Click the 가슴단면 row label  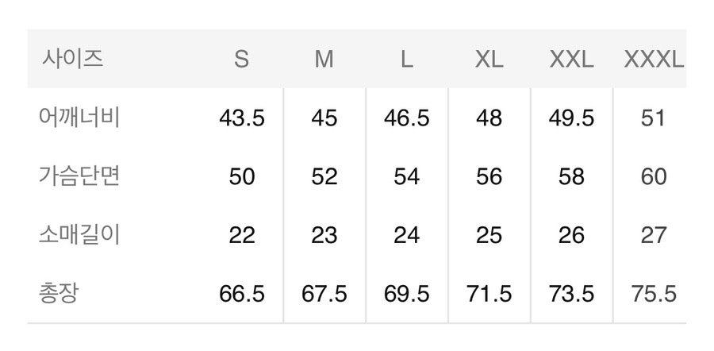pyautogui.click(x=79, y=176)
